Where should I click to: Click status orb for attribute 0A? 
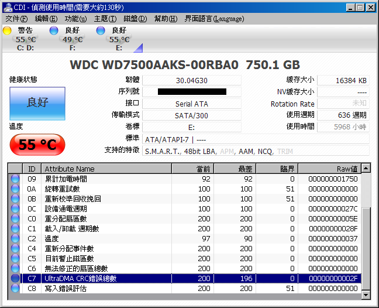pyautogui.click(x=15, y=189)
